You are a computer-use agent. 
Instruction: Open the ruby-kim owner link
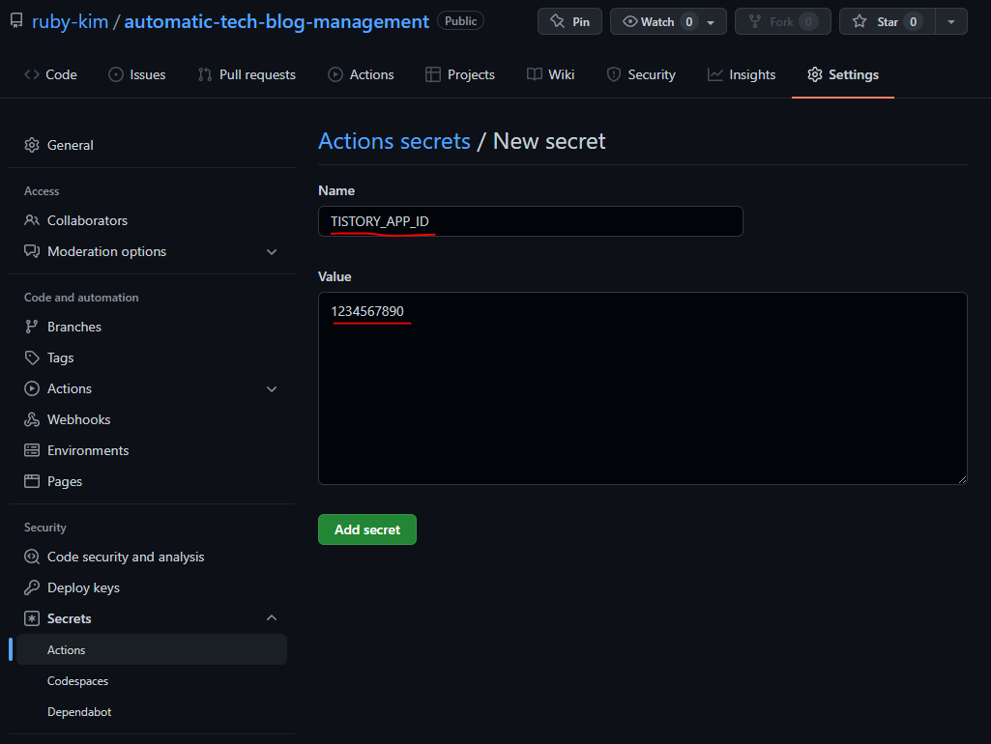pyautogui.click(x=71, y=21)
